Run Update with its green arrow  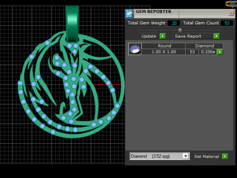coord(162,36)
